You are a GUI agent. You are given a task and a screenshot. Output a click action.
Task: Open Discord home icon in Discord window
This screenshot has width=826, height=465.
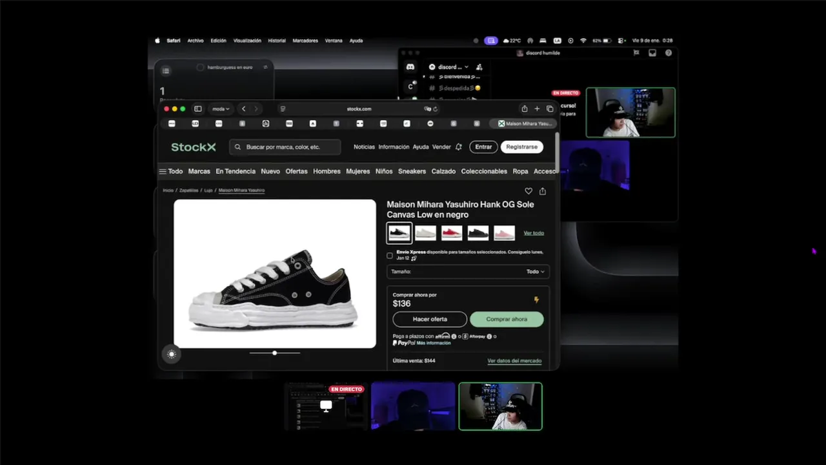coord(410,67)
